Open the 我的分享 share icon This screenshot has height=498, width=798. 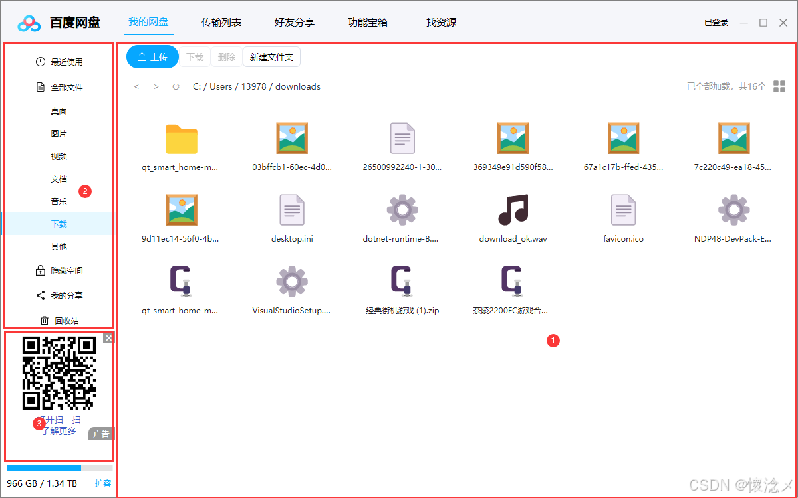[x=41, y=295]
